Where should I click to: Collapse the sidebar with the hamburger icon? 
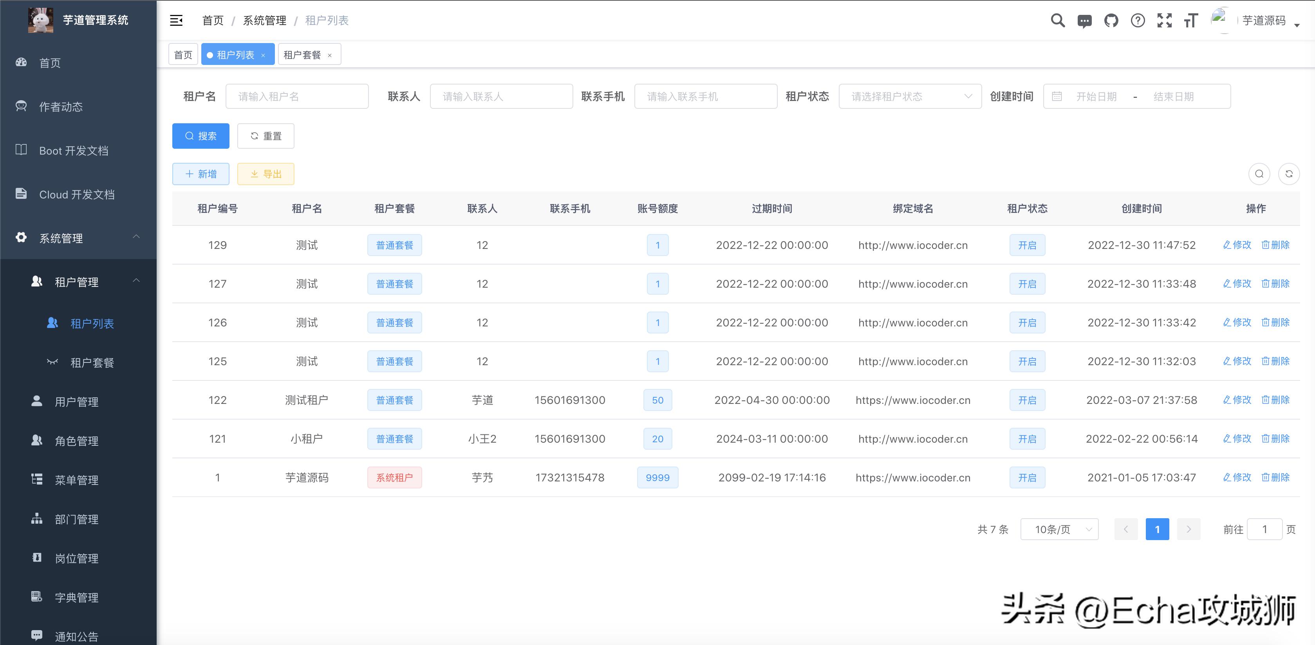click(x=176, y=20)
